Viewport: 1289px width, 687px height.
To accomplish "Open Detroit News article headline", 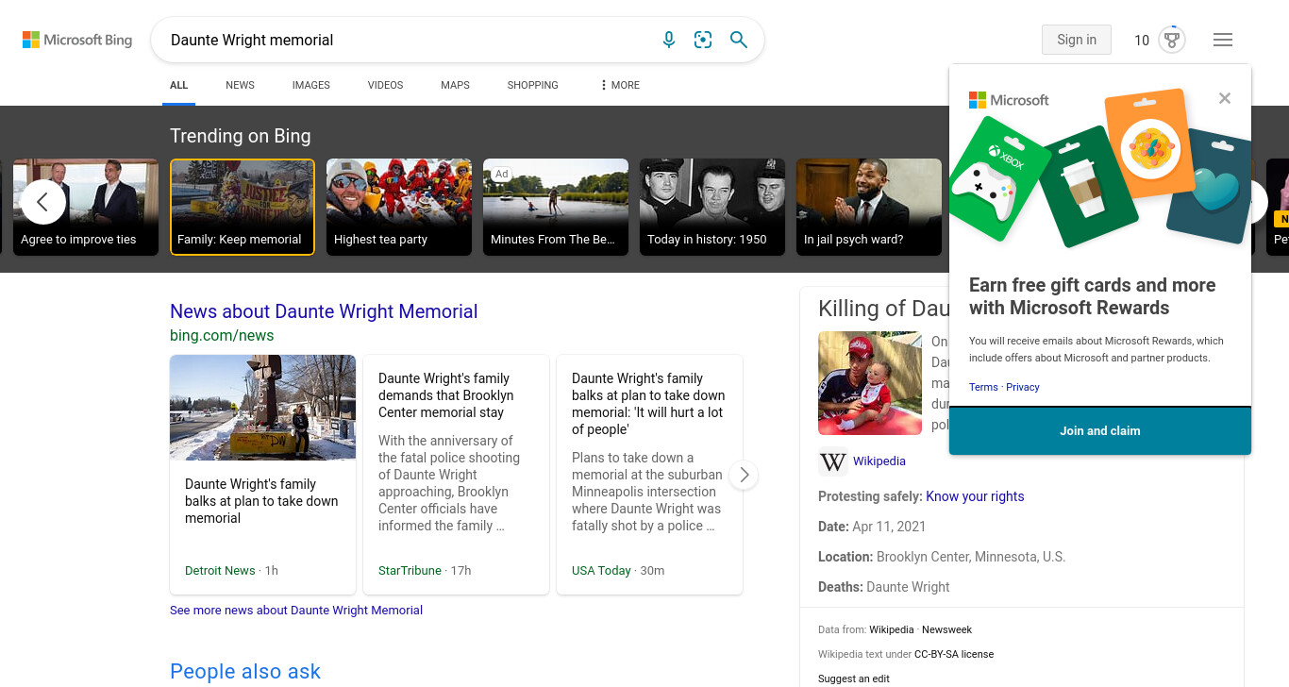I will tap(261, 501).
